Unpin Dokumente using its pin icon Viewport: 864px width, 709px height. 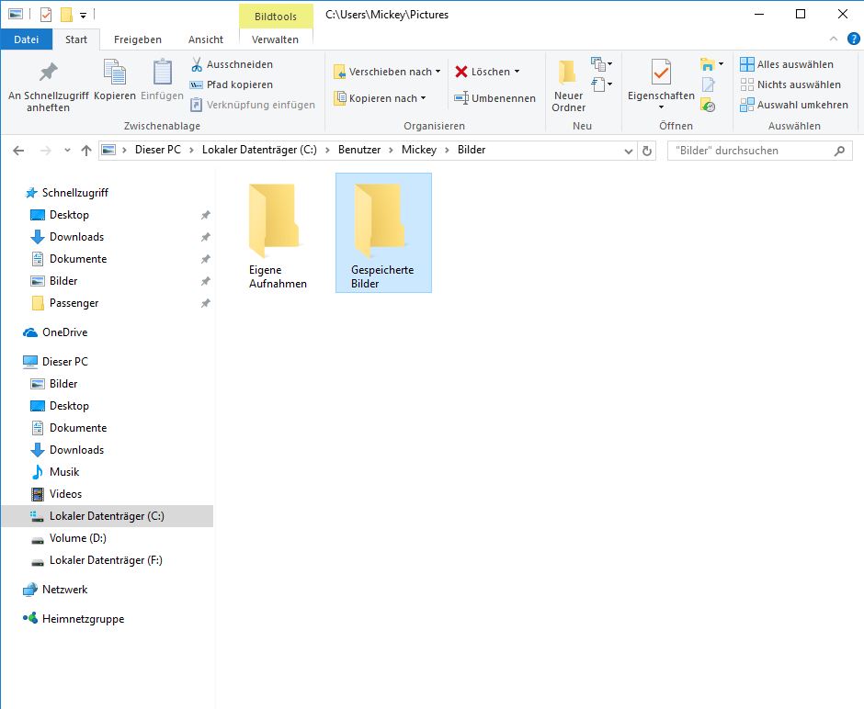(x=206, y=259)
